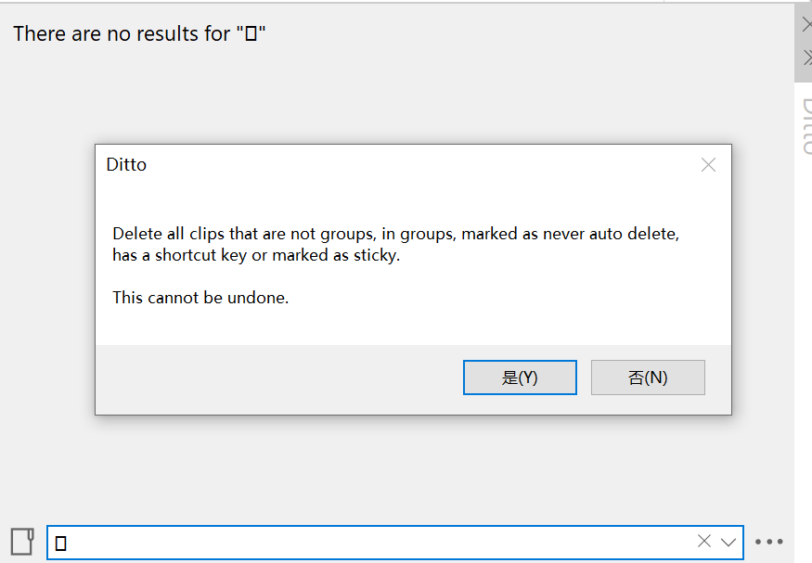Click the 'There are no results' message
The width and height of the screenshot is (812, 563).
pos(140,33)
